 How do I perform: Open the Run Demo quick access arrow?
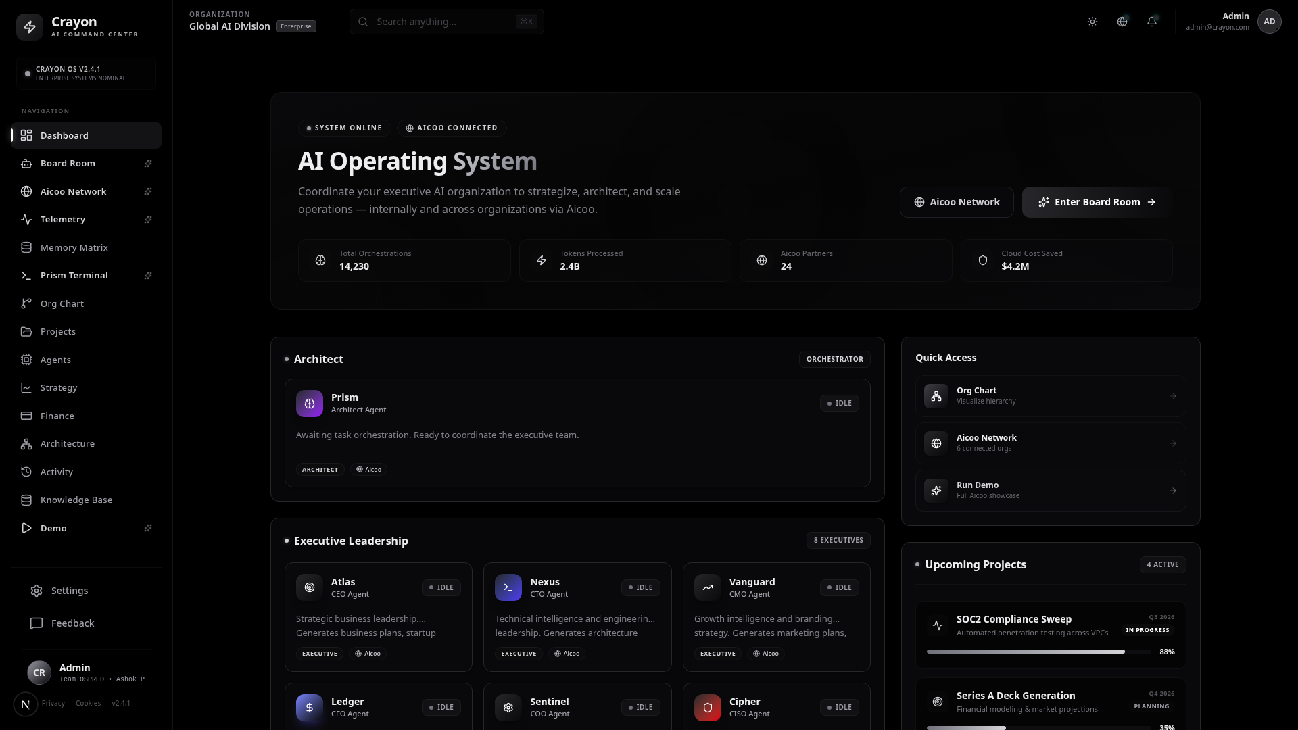click(1173, 491)
